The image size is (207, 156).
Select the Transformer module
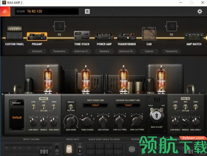pos(127,36)
